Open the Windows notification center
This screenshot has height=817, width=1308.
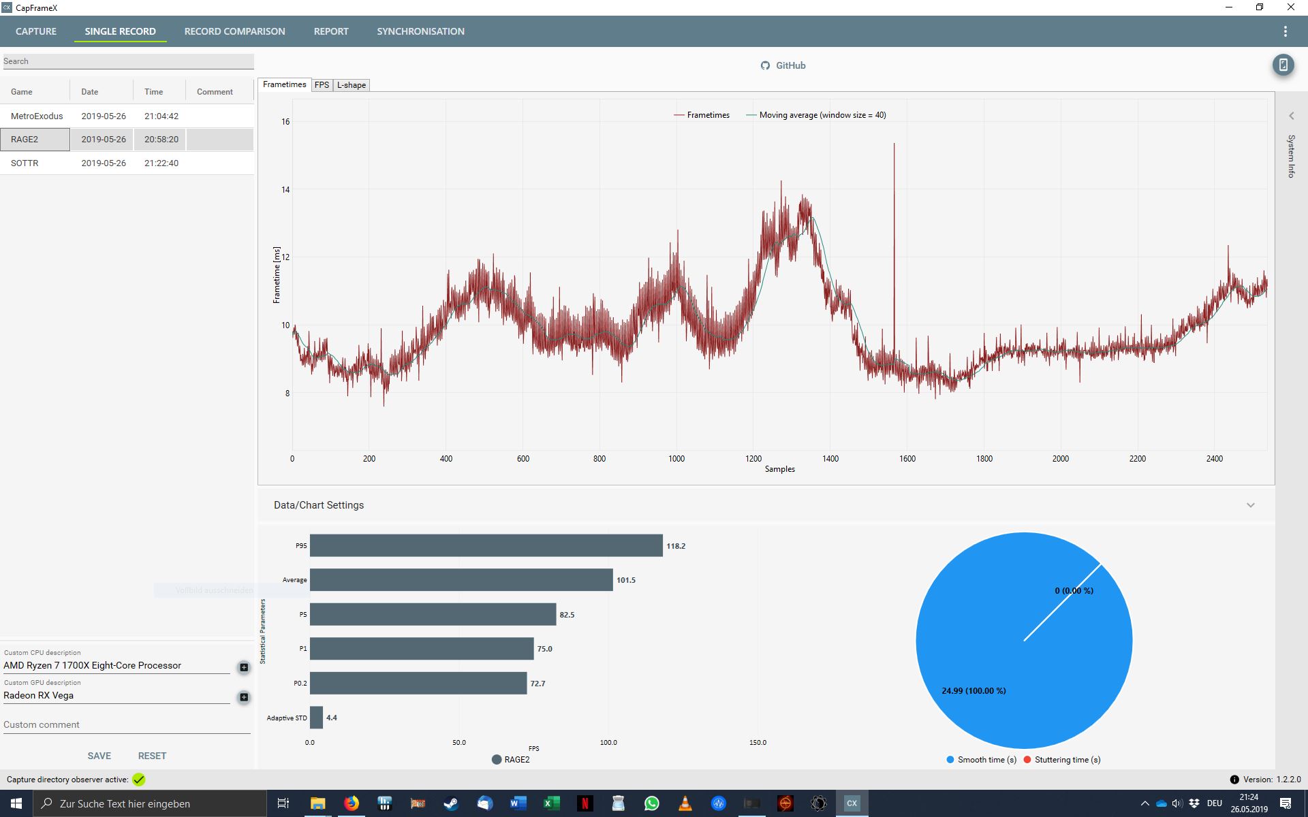1286,803
